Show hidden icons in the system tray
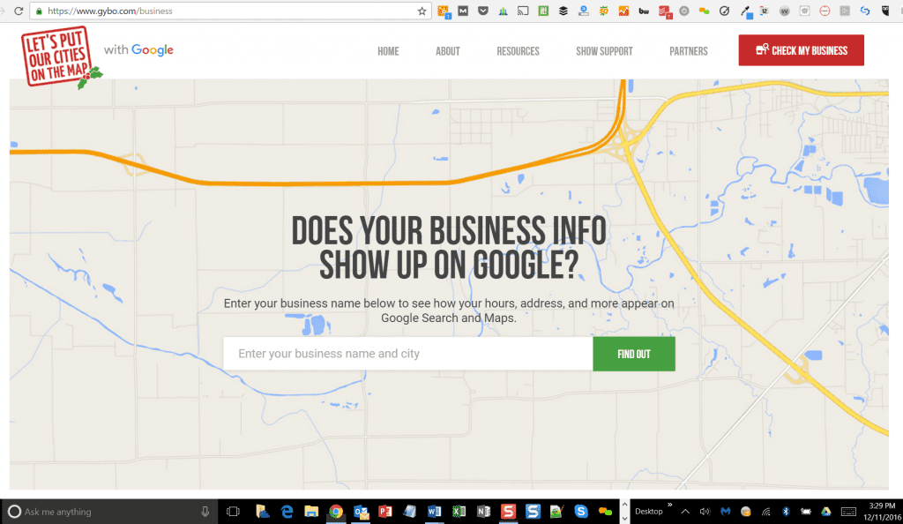 pyautogui.click(x=687, y=511)
